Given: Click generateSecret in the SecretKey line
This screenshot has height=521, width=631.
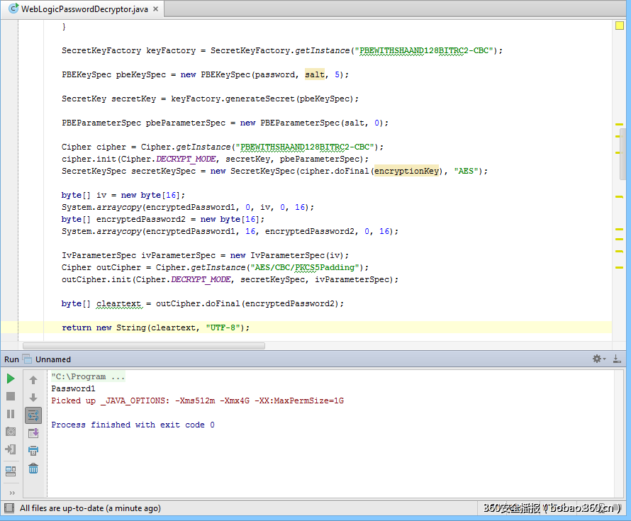Looking at the screenshot, I should (x=260, y=99).
